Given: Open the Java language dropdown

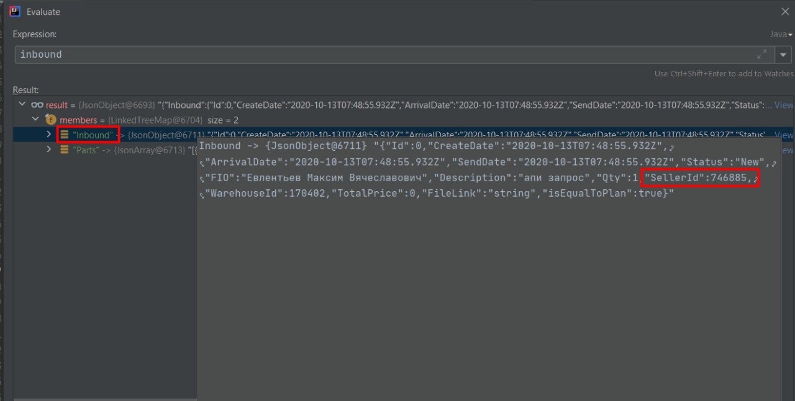Looking at the screenshot, I should click(x=781, y=34).
